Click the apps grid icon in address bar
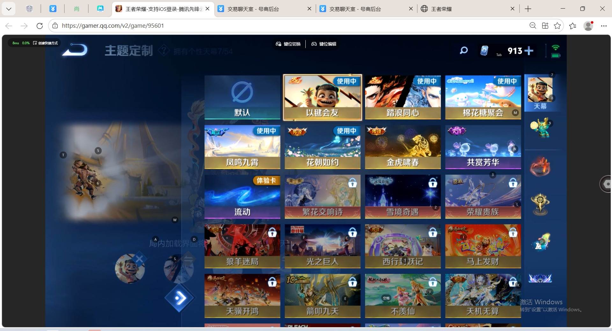The width and height of the screenshot is (612, 331). [x=545, y=26]
